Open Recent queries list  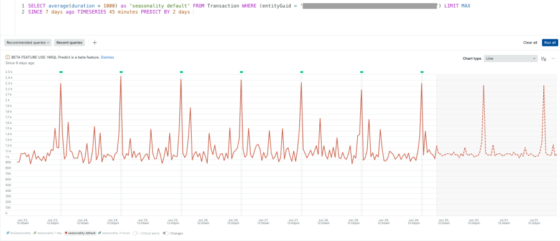[x=69, y=42]
